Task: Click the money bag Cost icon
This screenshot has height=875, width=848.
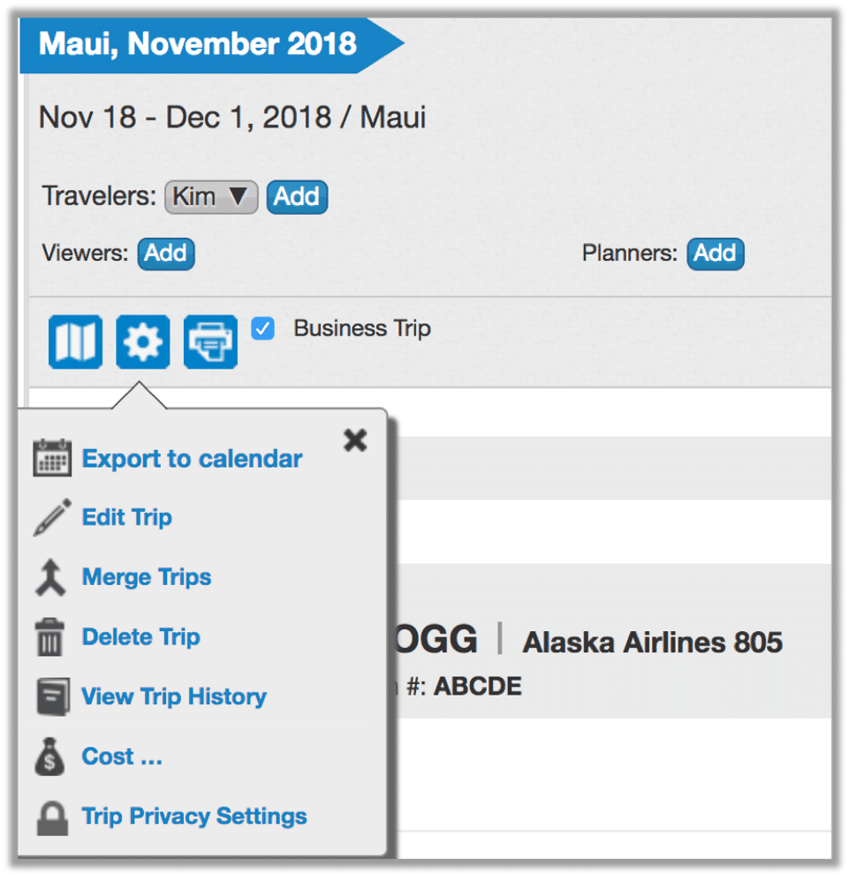Action: point(52,757)
